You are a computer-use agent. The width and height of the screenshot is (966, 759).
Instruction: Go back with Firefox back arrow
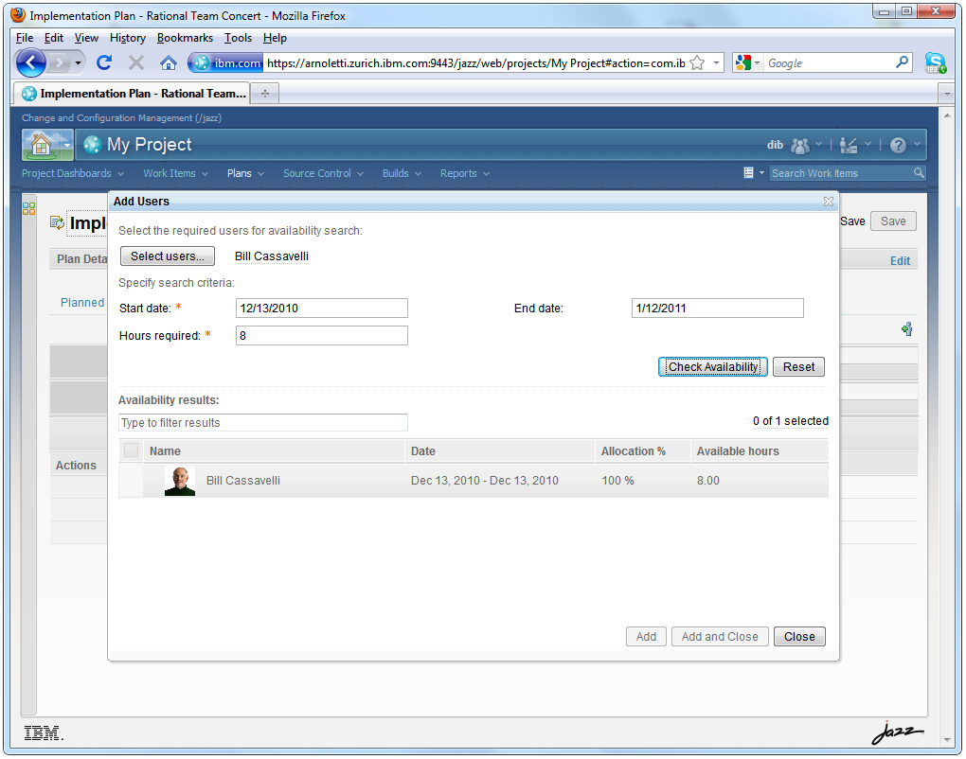(31, 62)
